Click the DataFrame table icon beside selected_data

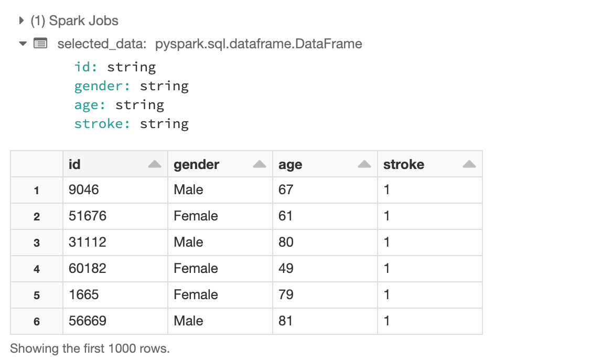(x=41, y=44)
